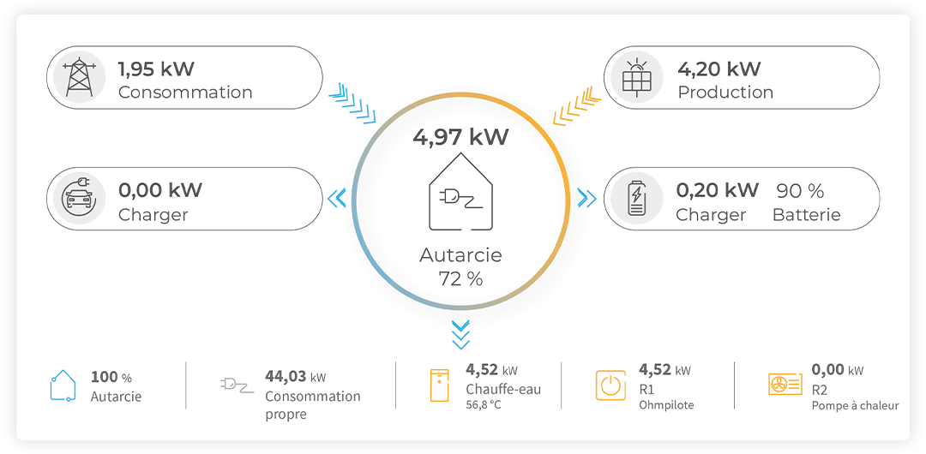Screen dimensions: 926x454
Task: Click the 4,97 kW value in circle
Action: point(460,138)
